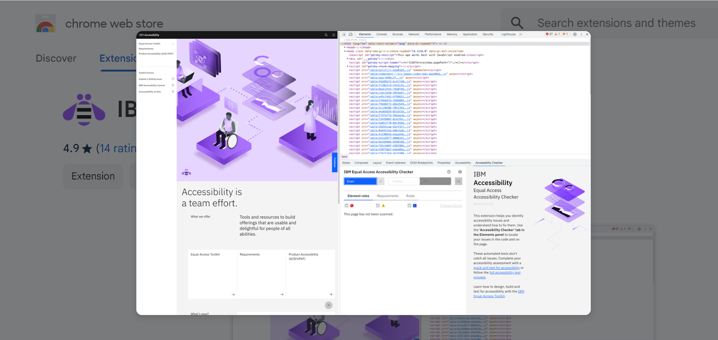Click the search magnifier in IBM Accessibility header
The image size is (718, 340).
click(x=326, y=35)
